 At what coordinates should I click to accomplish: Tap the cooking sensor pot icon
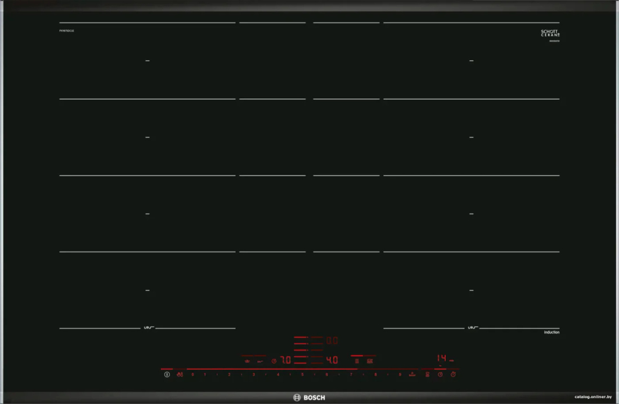point(248,361)
